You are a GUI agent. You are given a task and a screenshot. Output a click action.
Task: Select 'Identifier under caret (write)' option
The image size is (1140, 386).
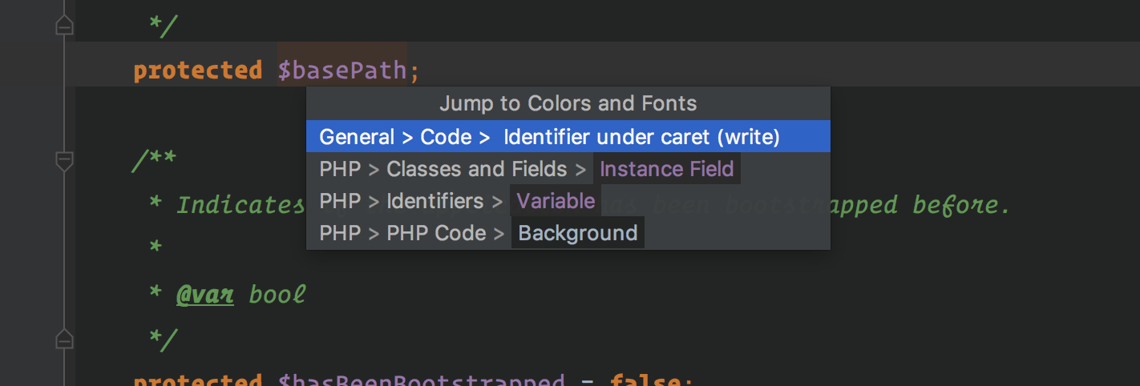pos(568,137)
